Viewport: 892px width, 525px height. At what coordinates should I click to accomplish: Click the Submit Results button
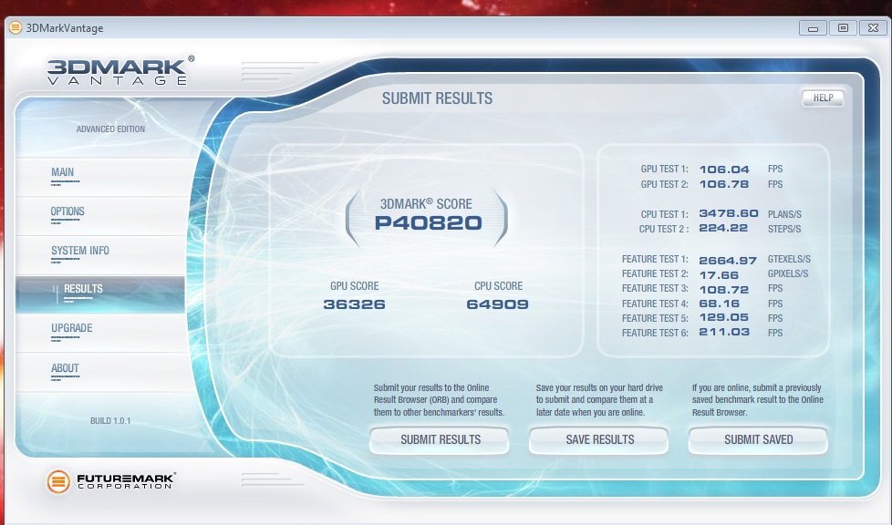point(440,439)
